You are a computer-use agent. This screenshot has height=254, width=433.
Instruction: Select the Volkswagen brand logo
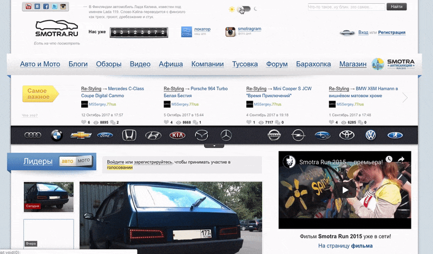pyautogui.click(x=371, y=135)
